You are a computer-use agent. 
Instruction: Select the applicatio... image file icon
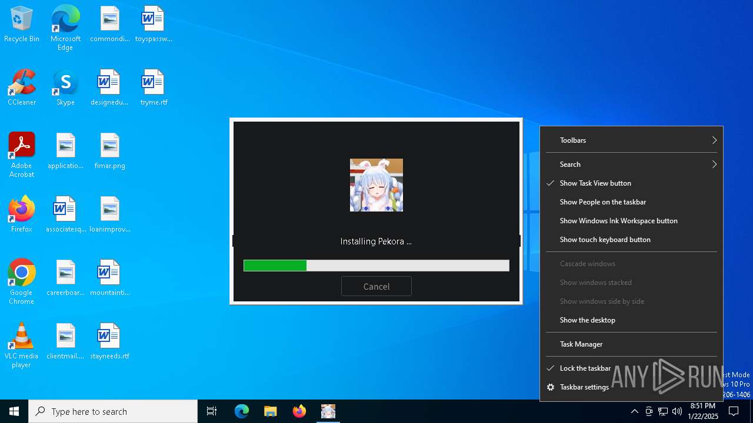pos(65,152)
